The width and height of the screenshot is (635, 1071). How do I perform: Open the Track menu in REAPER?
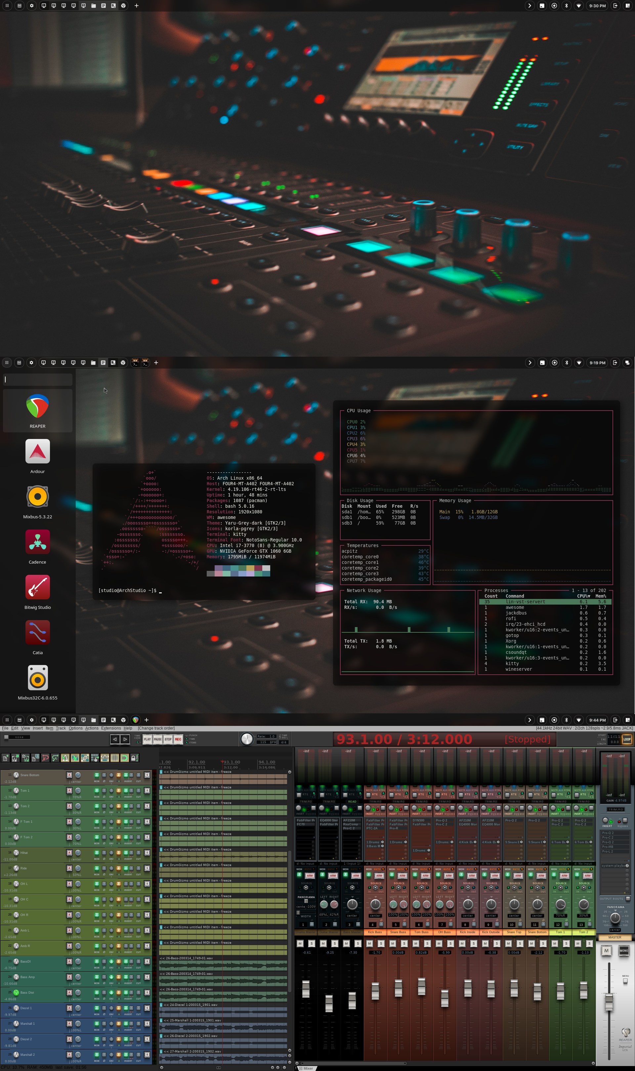[x=61, y=728]
